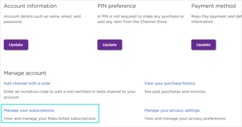The height and width of the screenshot is (127, 242).
Task: Open Manage your subscriptions link
Action: (29, 111)
